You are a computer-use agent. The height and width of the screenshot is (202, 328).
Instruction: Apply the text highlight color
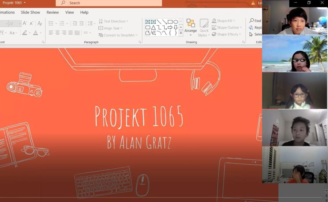tap(25, 33)
